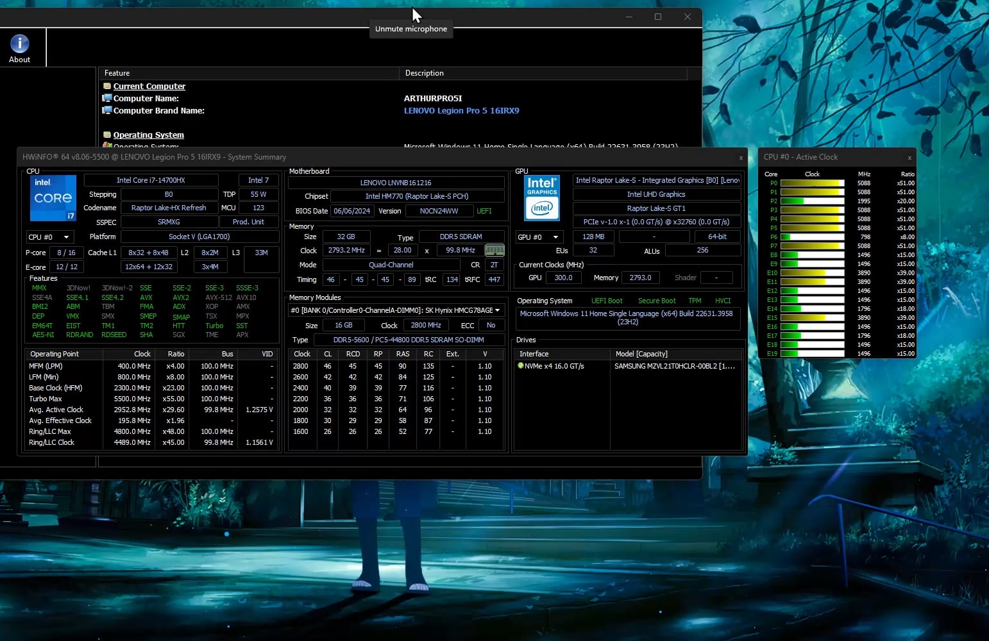Viewport: 989px width, 641px height.
Task: Open the About icon in the main window
Action: [20, 49]
